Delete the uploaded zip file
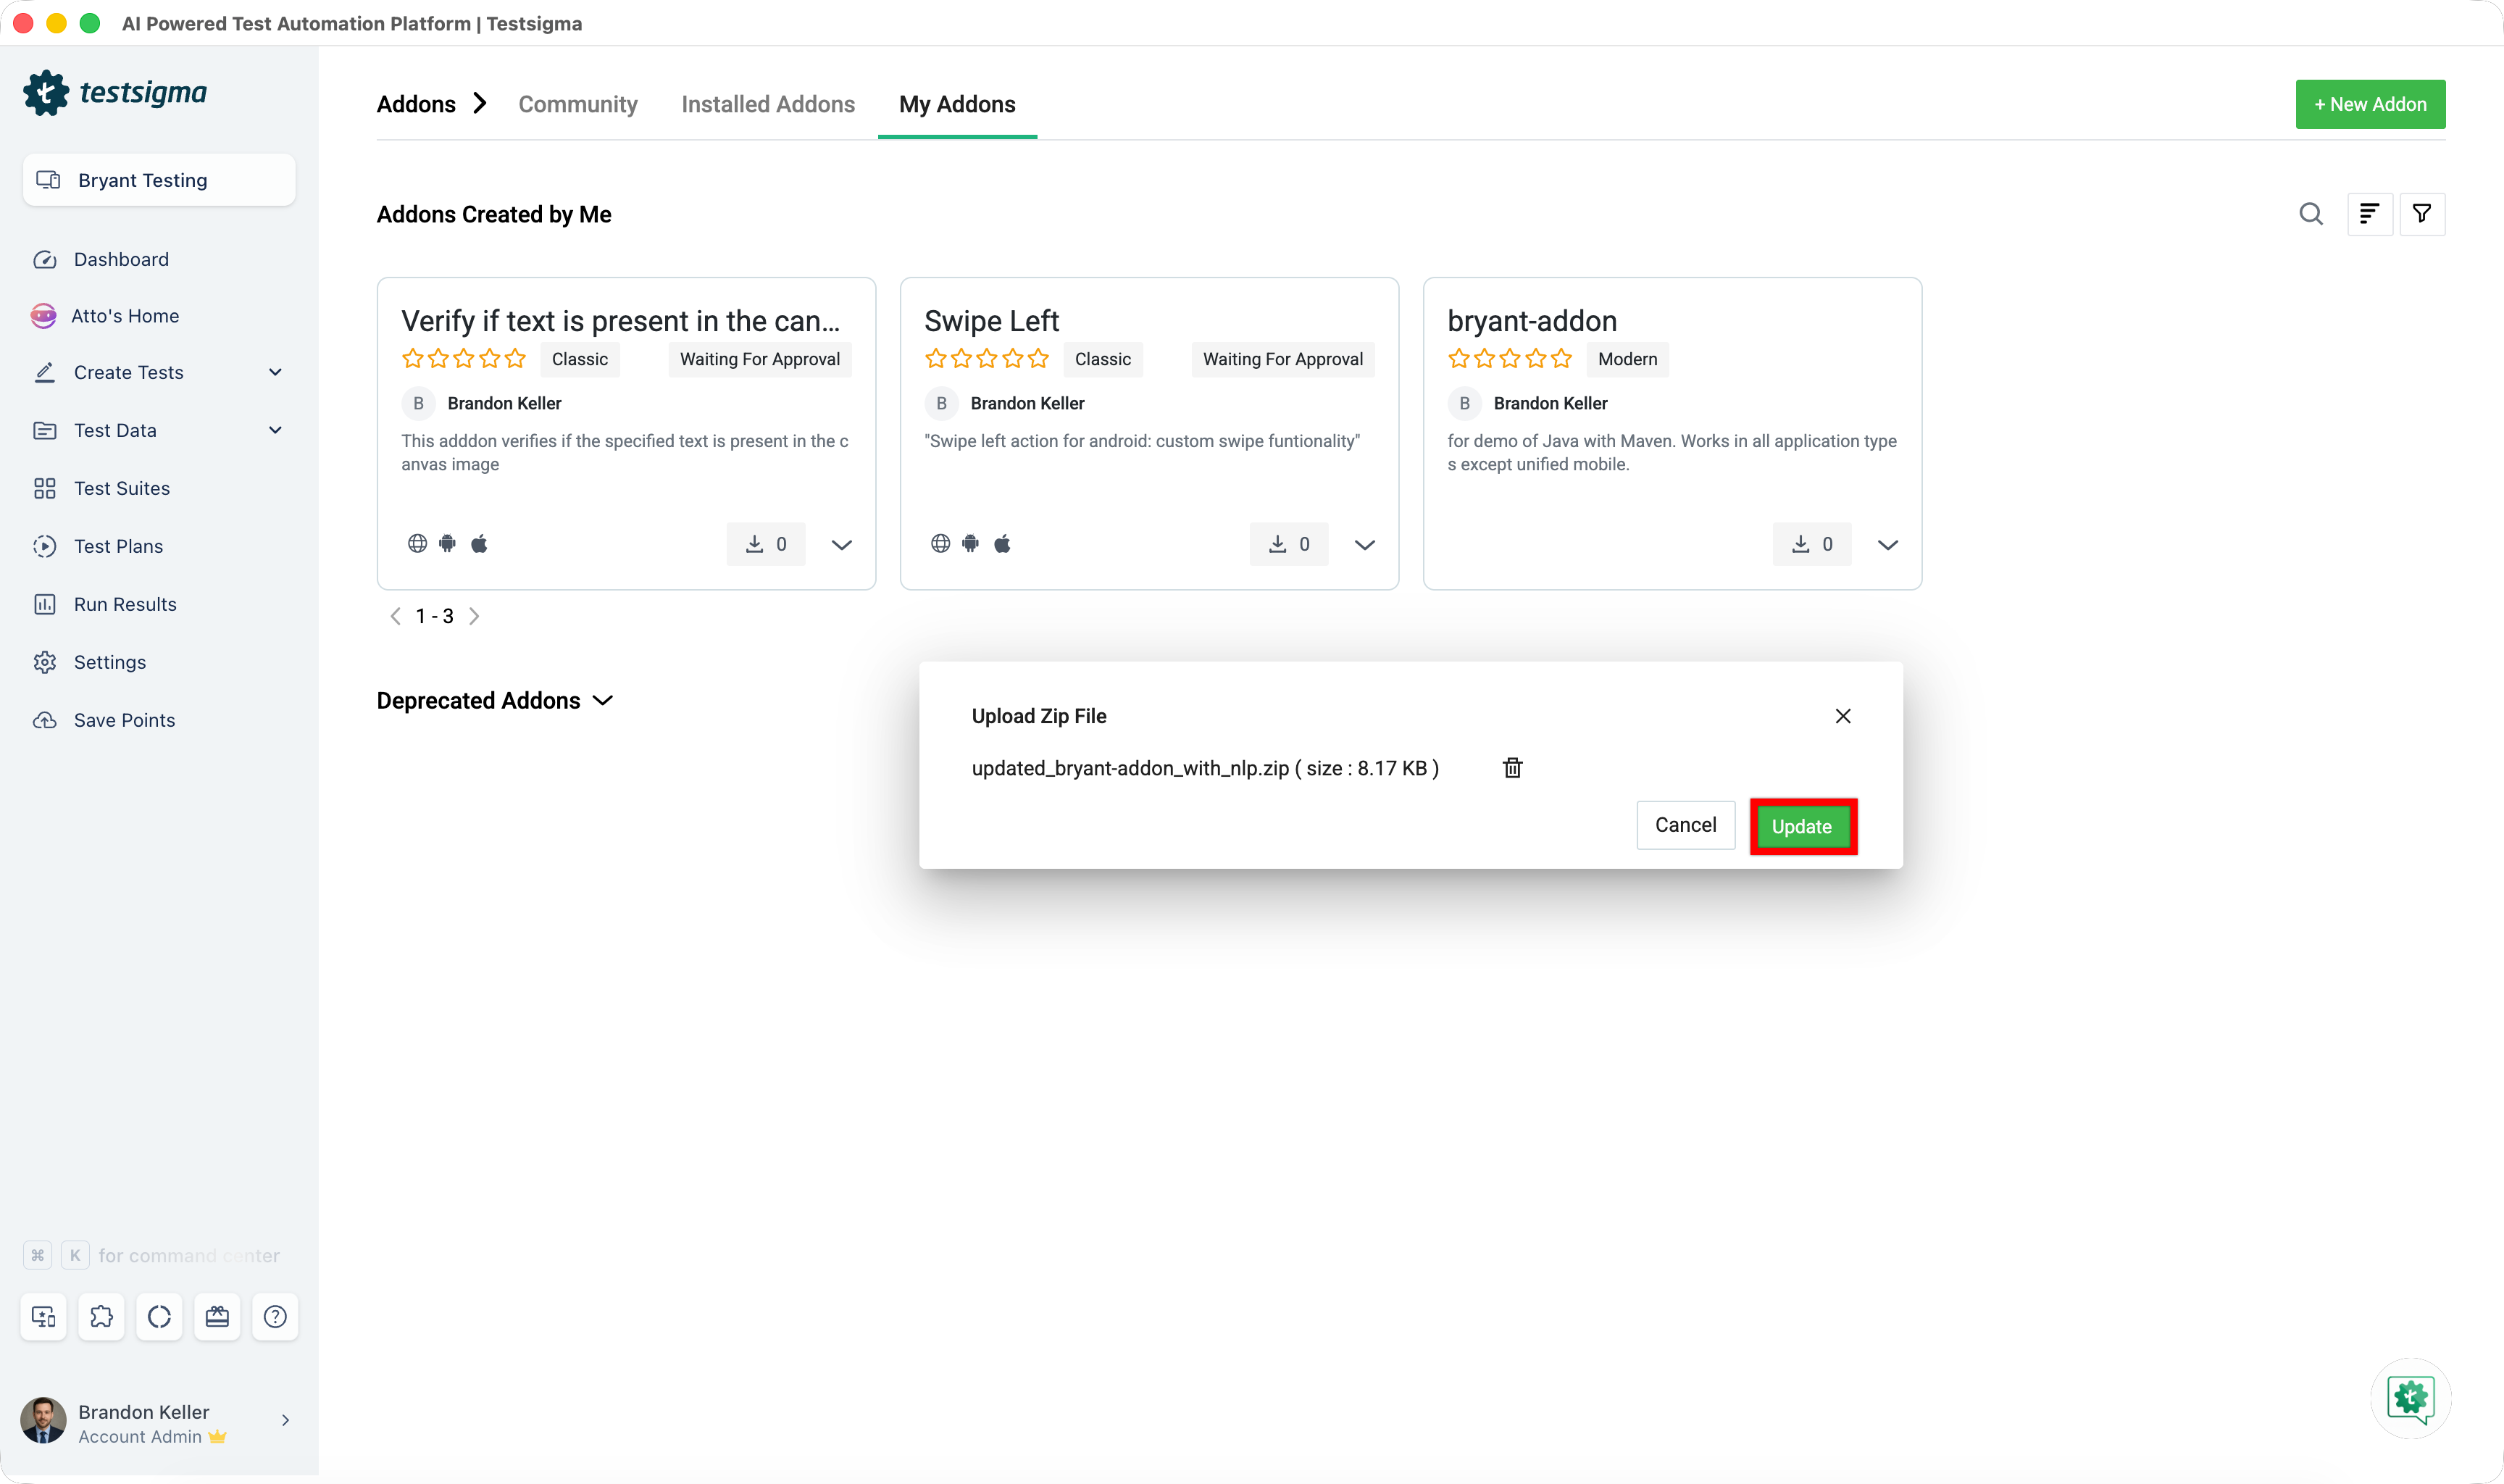The height and width of the screenshot is (1484, 2504). (x=1512, y=768)
